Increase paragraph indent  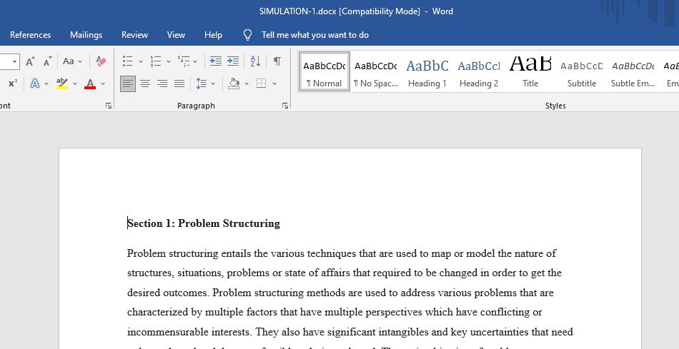(x=233, y=61)
